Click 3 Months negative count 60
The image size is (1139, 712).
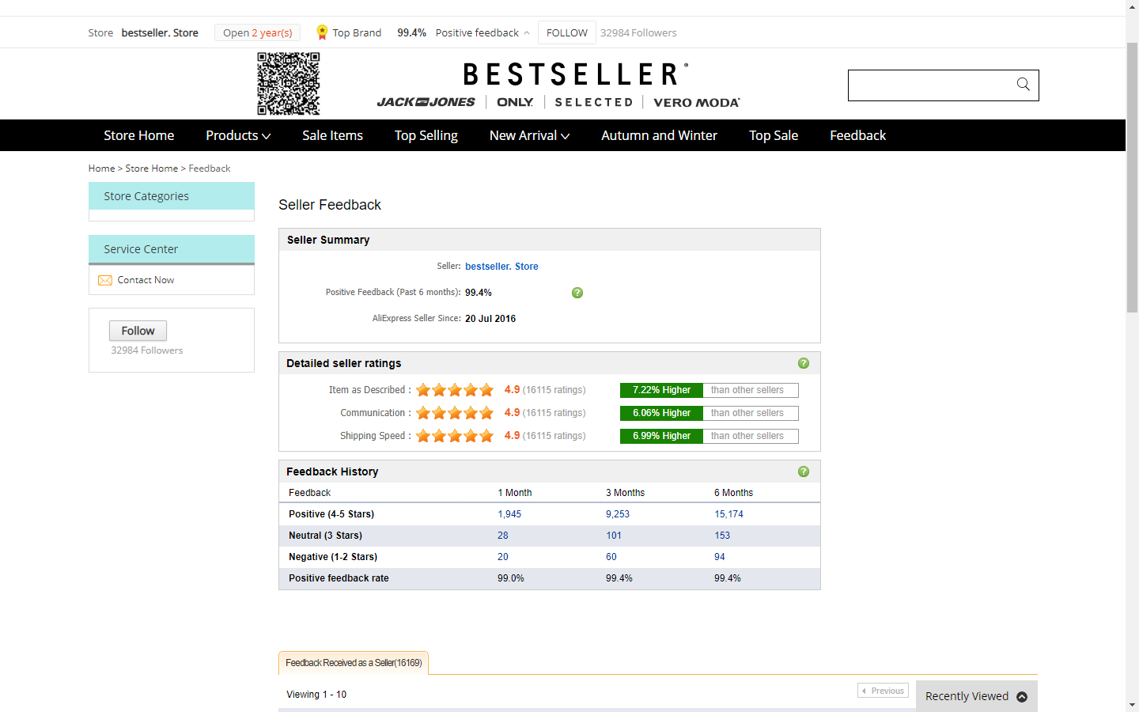(611, 557)
